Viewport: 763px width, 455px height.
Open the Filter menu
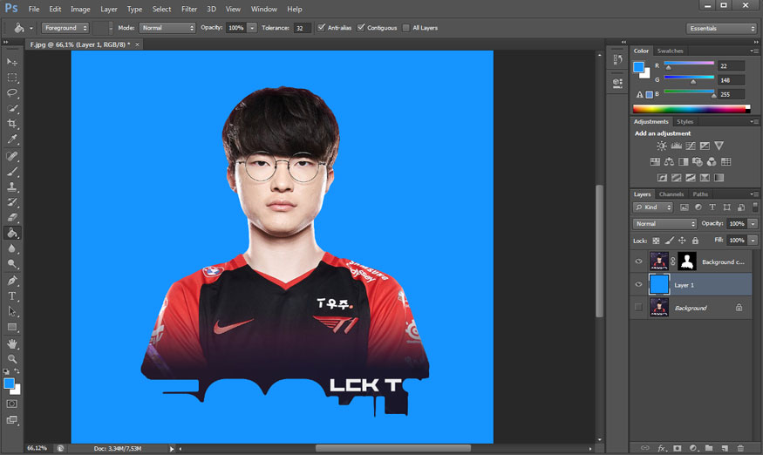coord(189,10)
